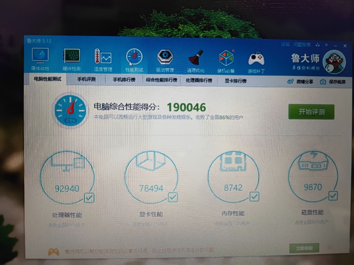Switch to 电脑性能测试 tab

coord(48,79)
